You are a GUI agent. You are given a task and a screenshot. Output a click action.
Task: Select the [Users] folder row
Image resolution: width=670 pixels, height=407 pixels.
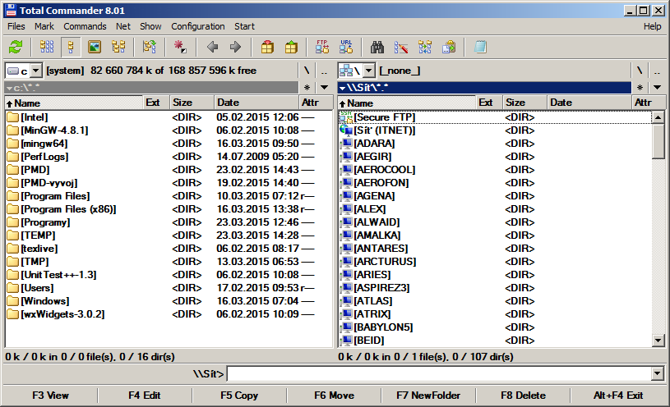point(169,288)
